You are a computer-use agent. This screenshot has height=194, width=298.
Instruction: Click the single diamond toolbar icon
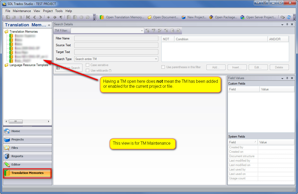pos(48,17)
